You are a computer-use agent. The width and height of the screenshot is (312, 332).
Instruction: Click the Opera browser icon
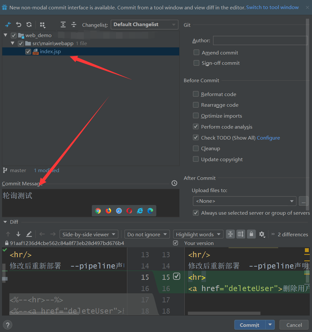129,211
